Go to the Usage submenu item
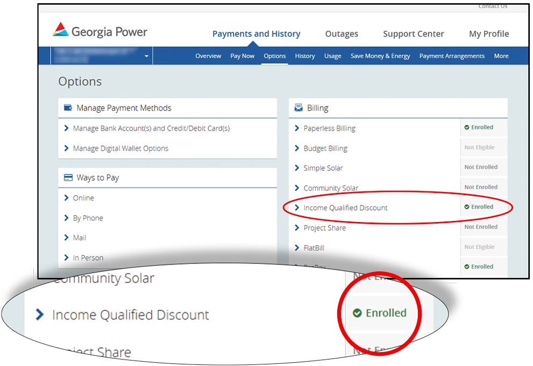Viewport: 533px width, 366px height. coord(332,56)
